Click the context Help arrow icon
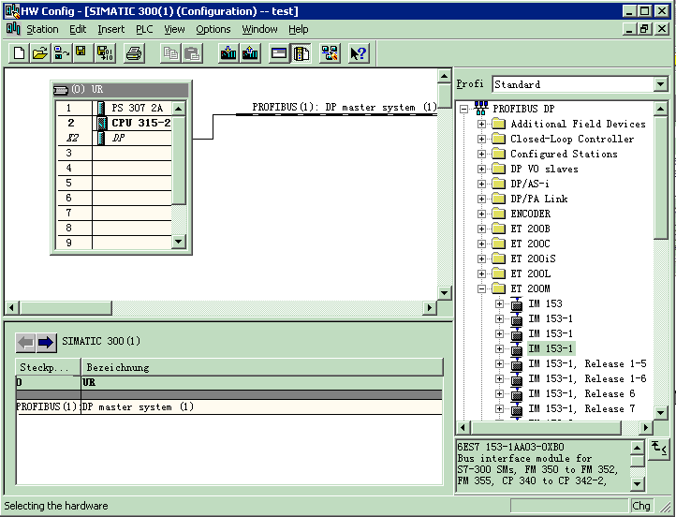 (x=358, y=53)
